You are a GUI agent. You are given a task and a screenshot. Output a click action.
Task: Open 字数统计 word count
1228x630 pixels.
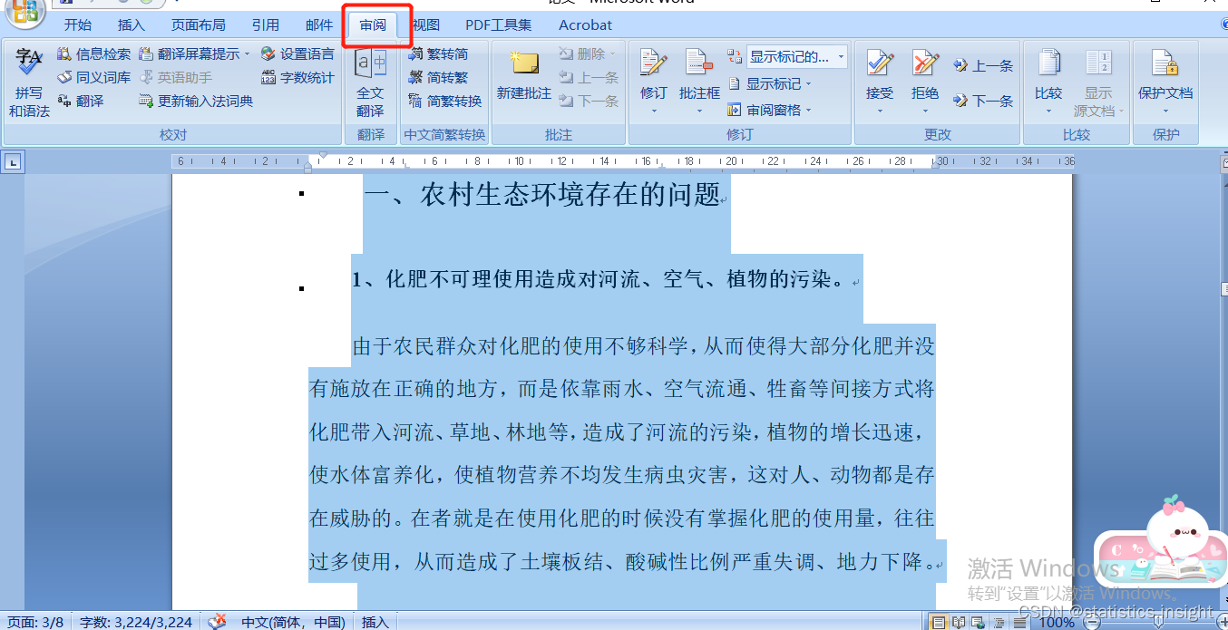click(297, 78)
